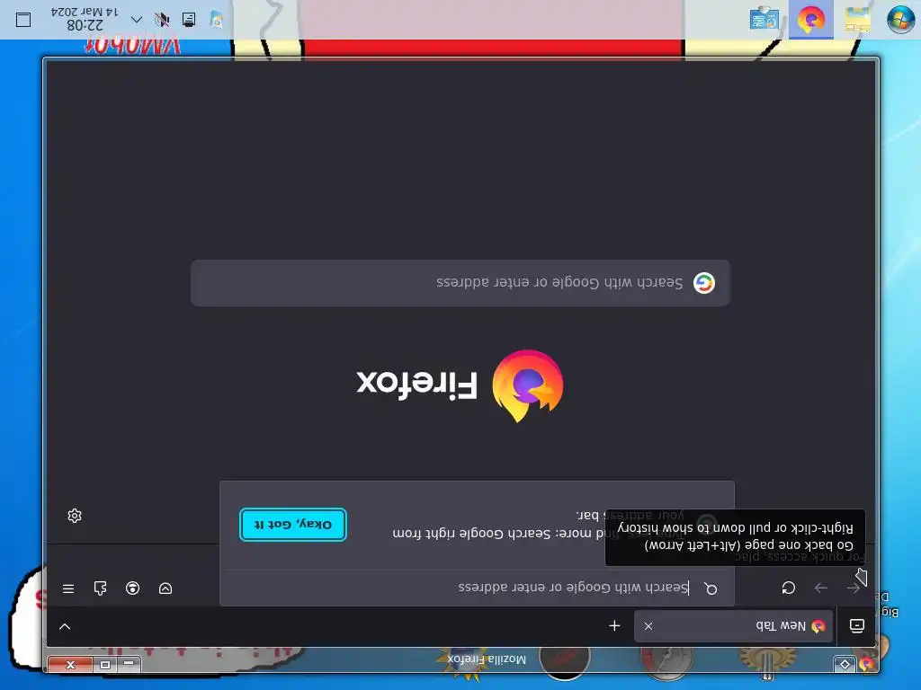Viewport: 921px width, 690px height.
Task: Go forward one page arrow
Action: [821, 588]
